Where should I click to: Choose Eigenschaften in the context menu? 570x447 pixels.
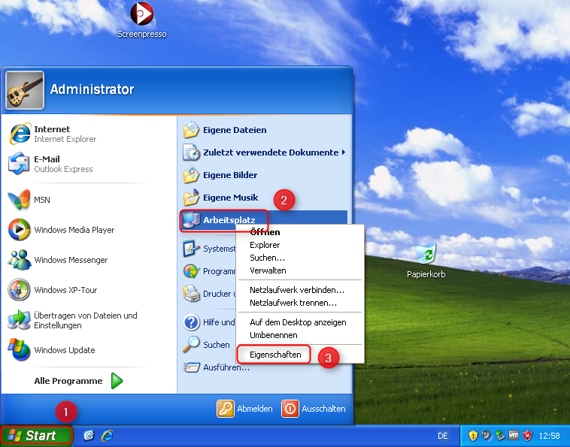275,355
